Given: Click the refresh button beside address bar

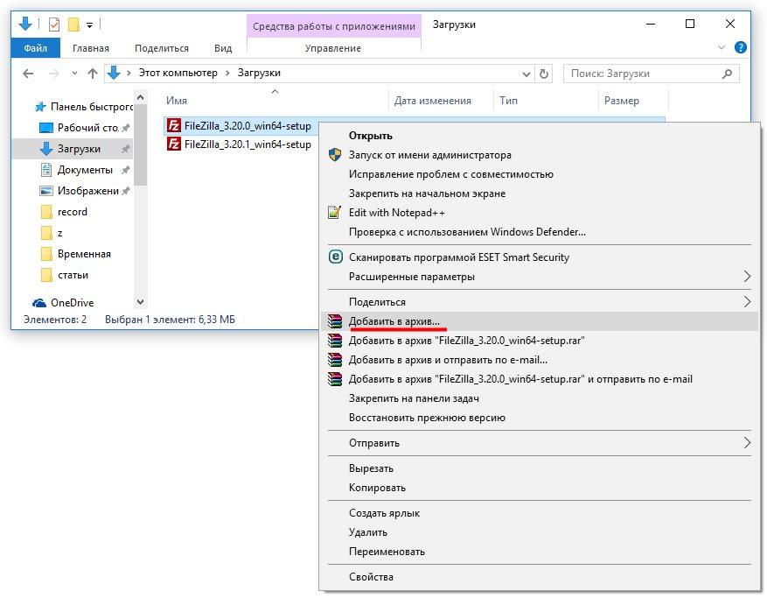Looking at the screenshot, I should (544, 74).
